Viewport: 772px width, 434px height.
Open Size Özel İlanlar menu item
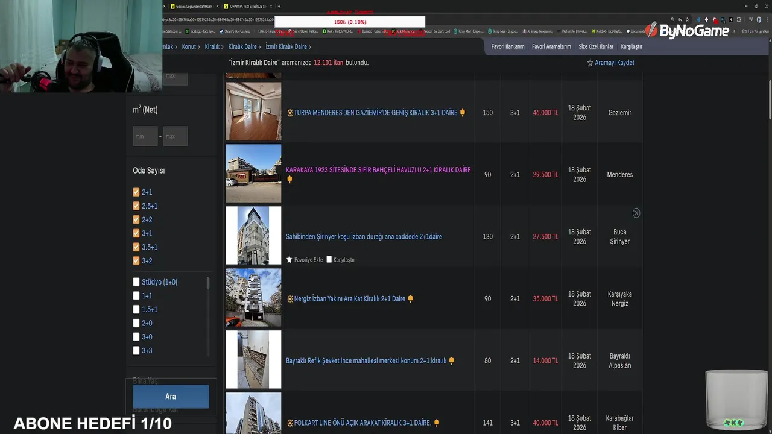pyautogui.click(x=596, y=46)
